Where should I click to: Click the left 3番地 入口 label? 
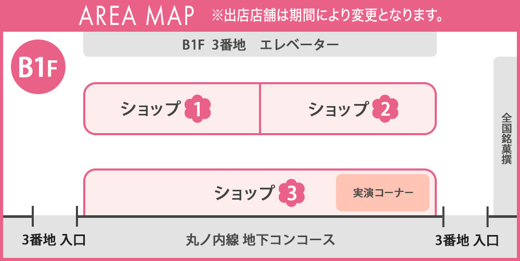pos(54,240)
